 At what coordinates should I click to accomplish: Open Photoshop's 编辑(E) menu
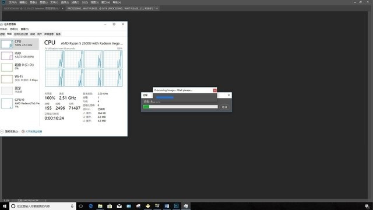pos(23,2)
